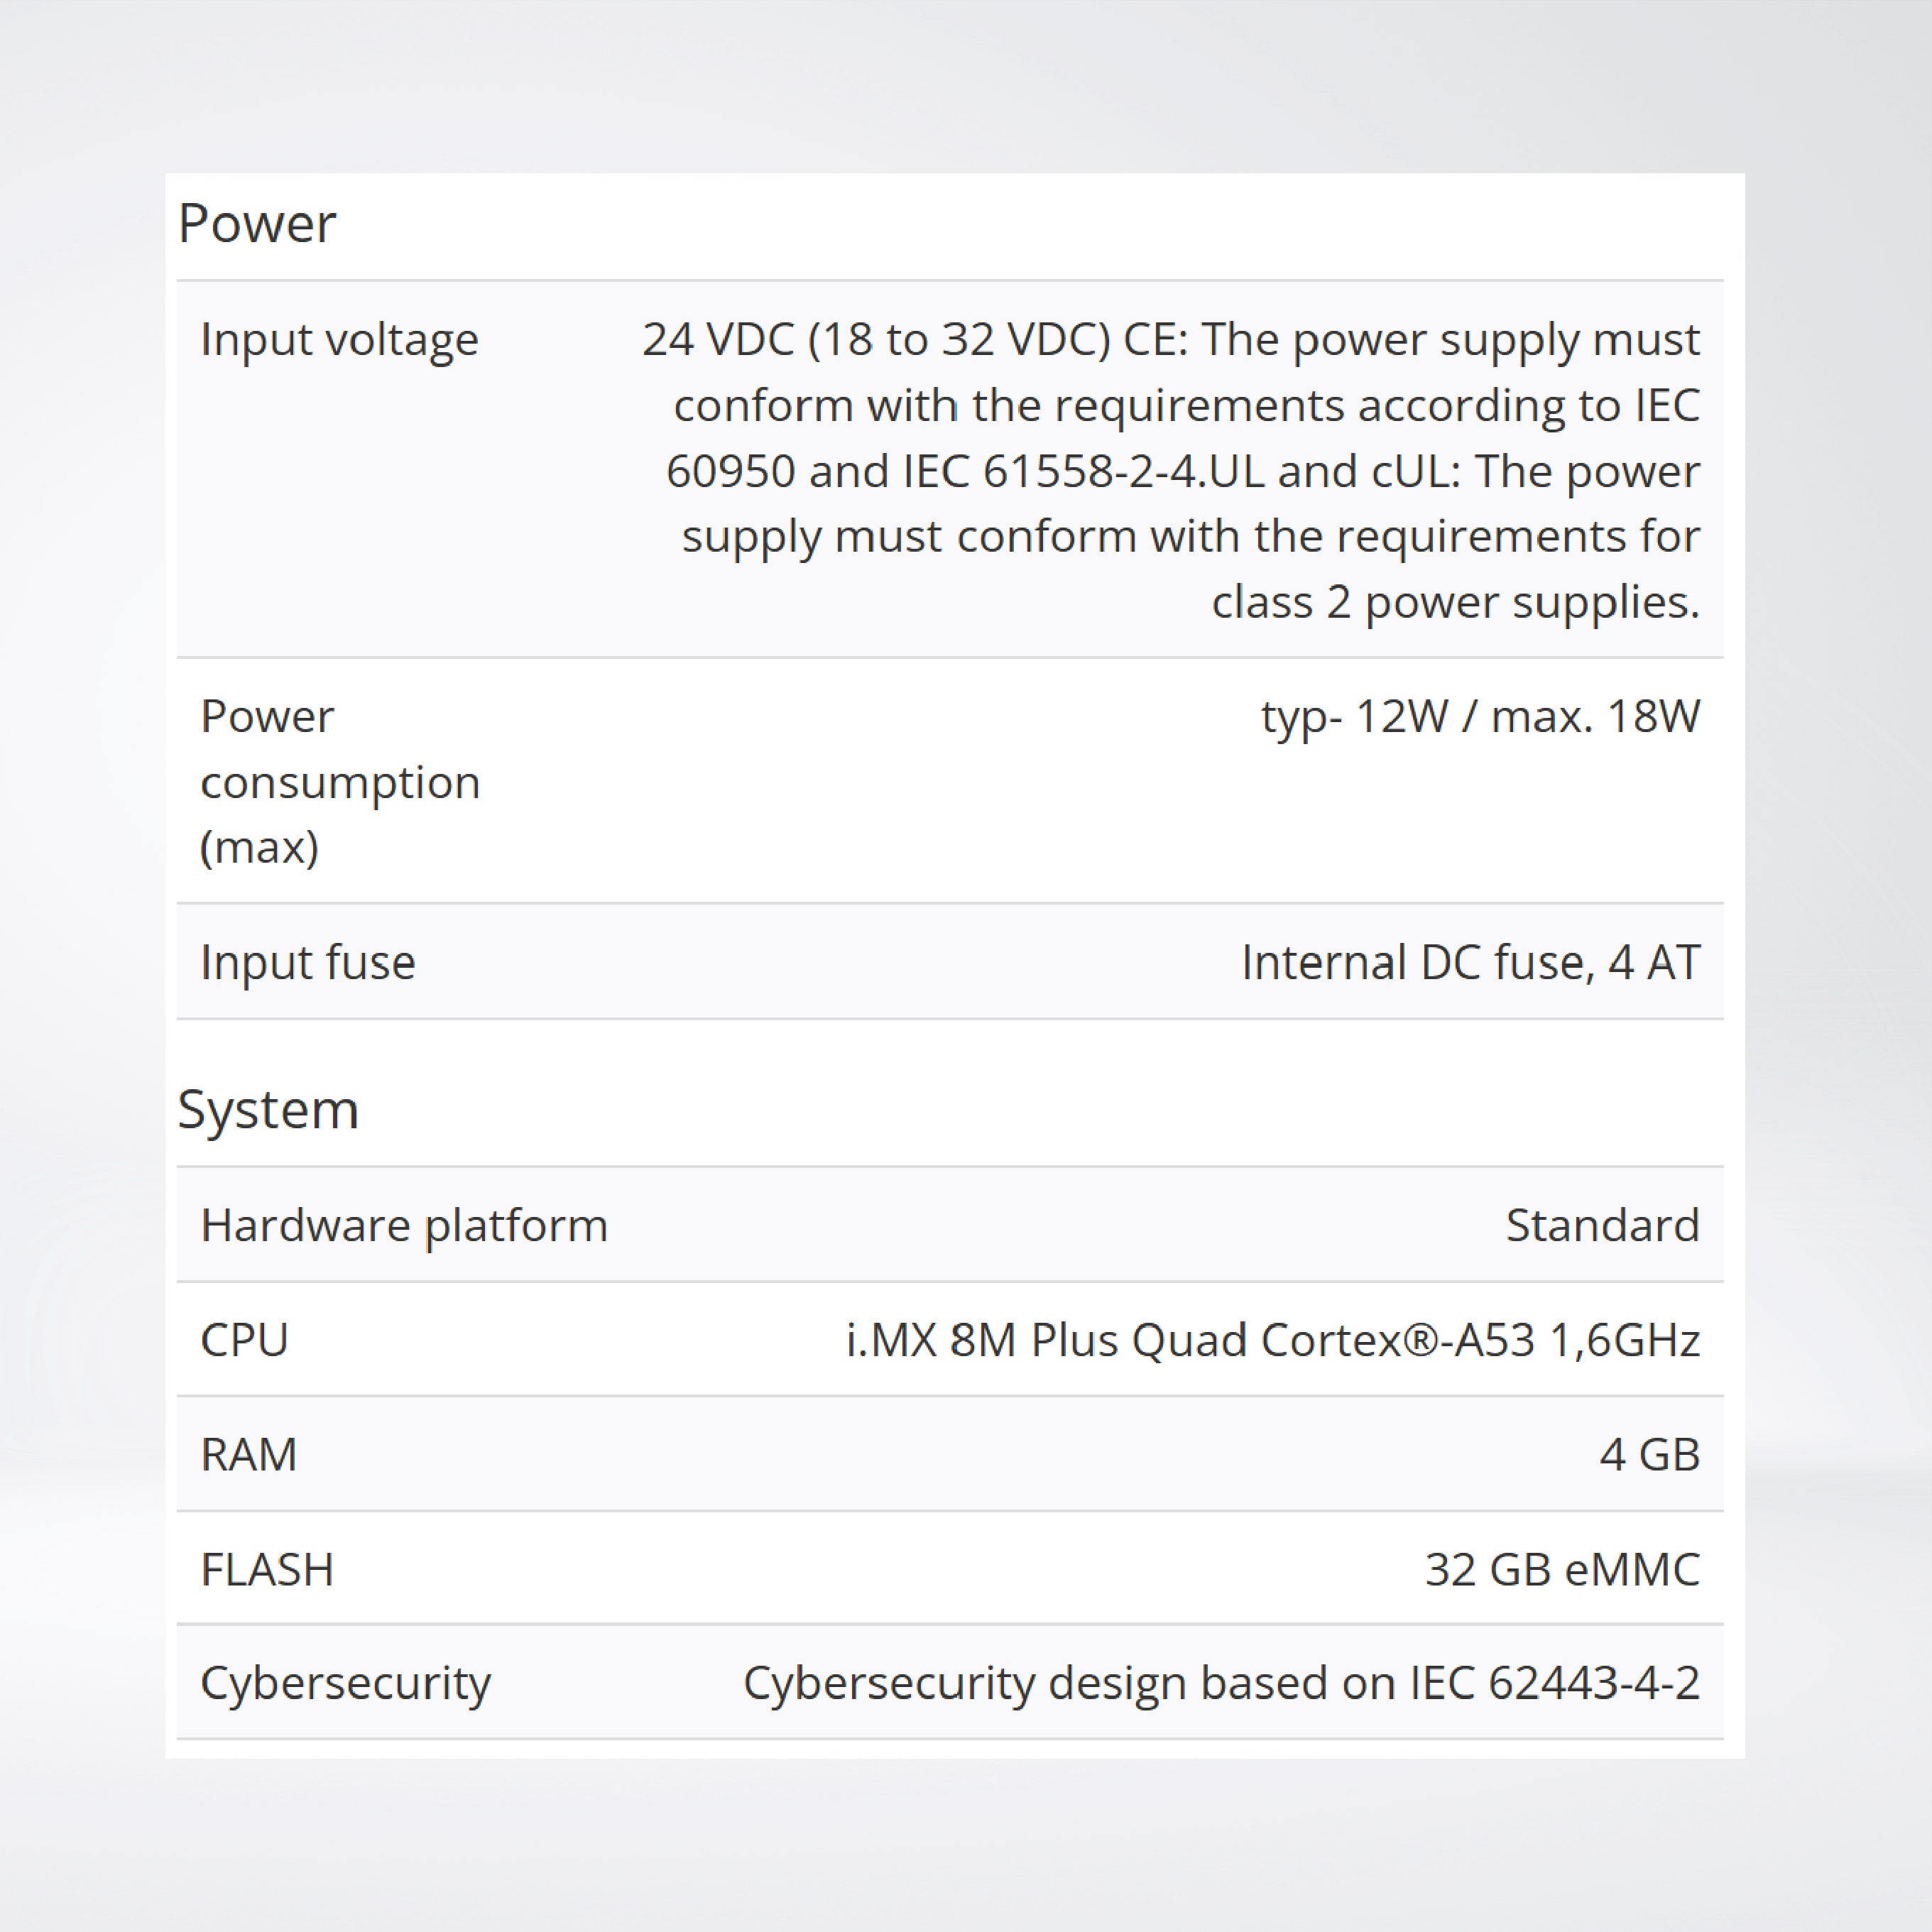Click Internal DC fuse, 4 AT value
1932x1932 pixels.
point(1470,962)
